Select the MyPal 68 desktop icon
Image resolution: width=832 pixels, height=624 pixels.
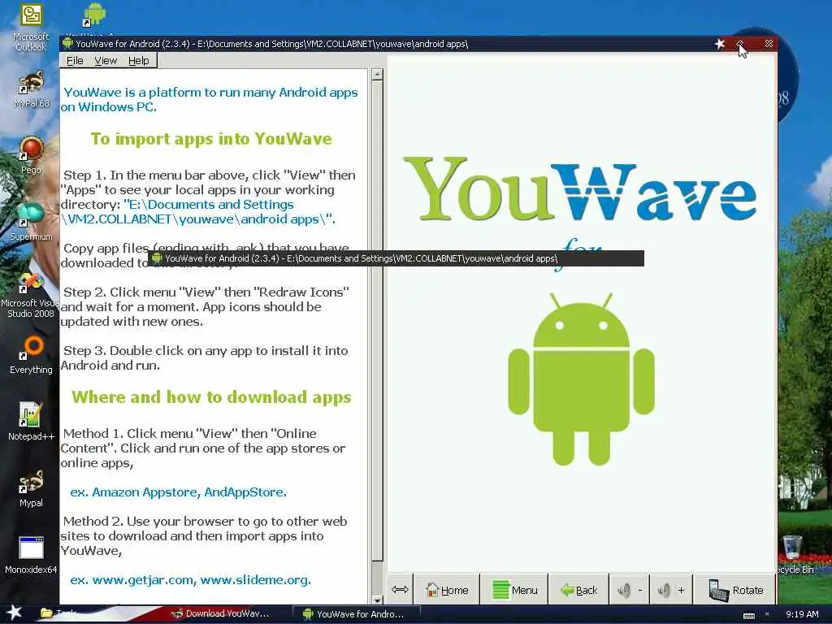tap(31, 89)
